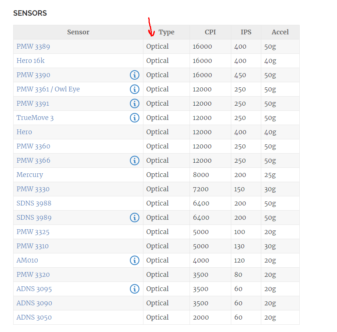Image resolution: width=337 pixels, height=332 pixels.
Task: Click PMW 3310 sensor link
Action: 33,246
